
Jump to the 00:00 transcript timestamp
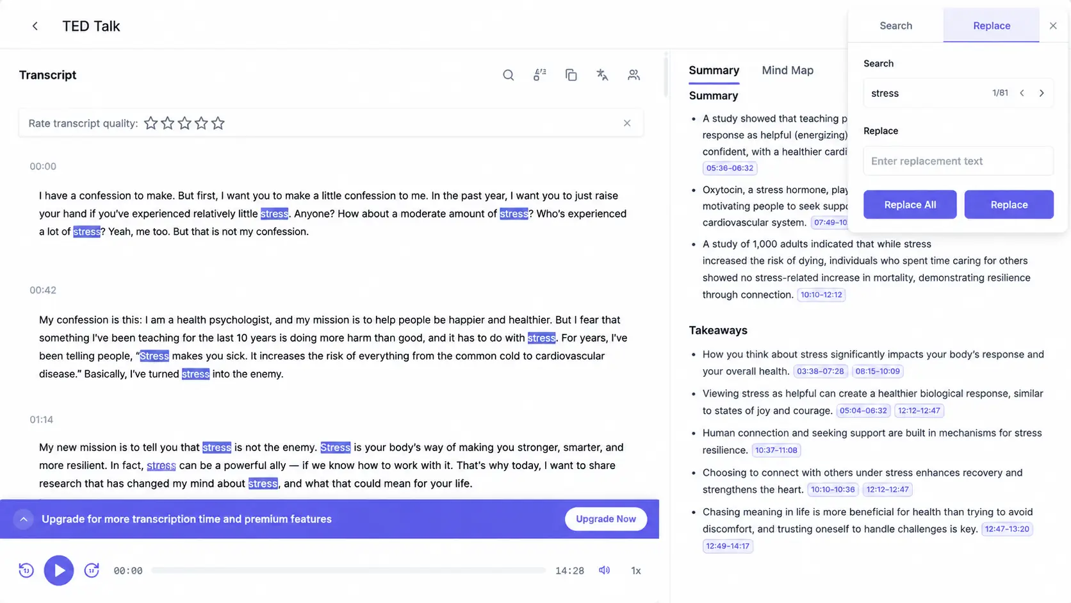pyautogui.click(x=43, y=166)
